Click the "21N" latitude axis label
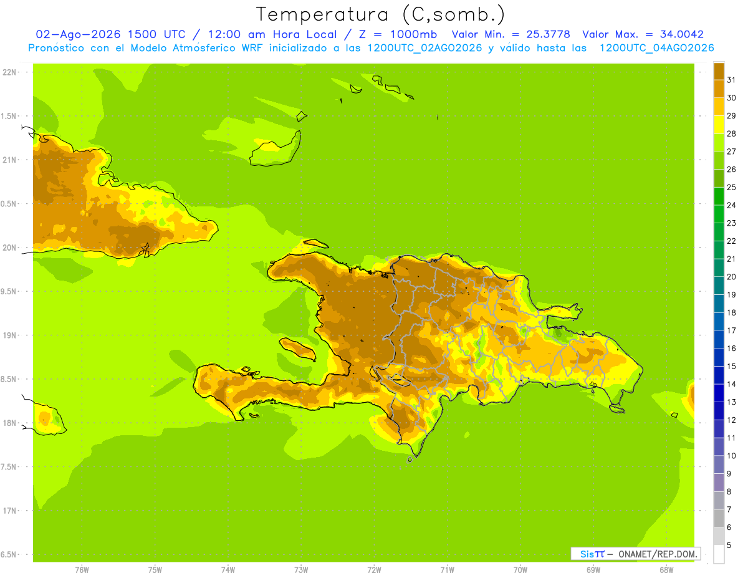The height and width of the screenshot is (578, 748). (10, 160)
